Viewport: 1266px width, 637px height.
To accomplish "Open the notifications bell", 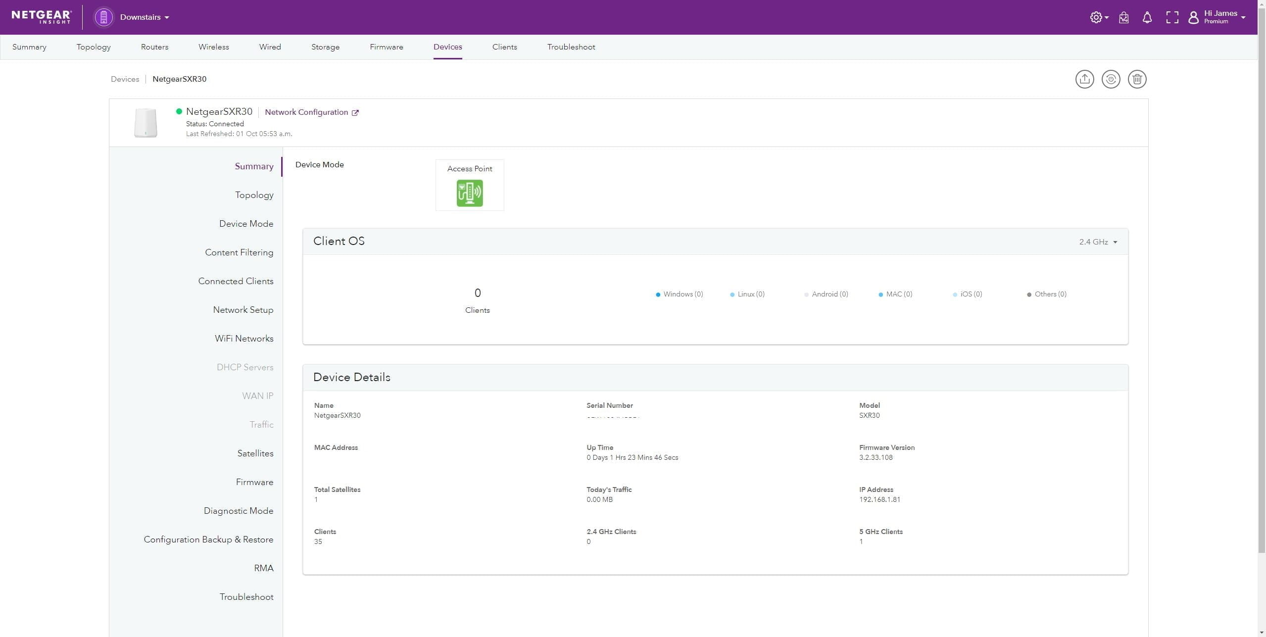I will point(1146,18).
